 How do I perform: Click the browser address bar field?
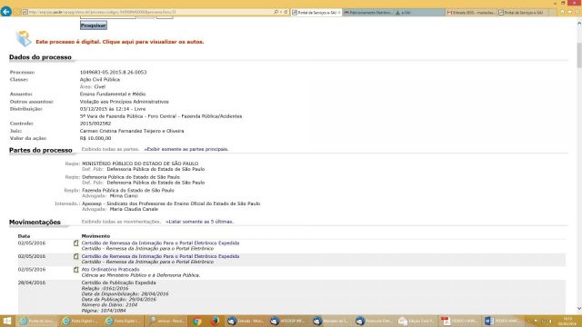point(148,12)
